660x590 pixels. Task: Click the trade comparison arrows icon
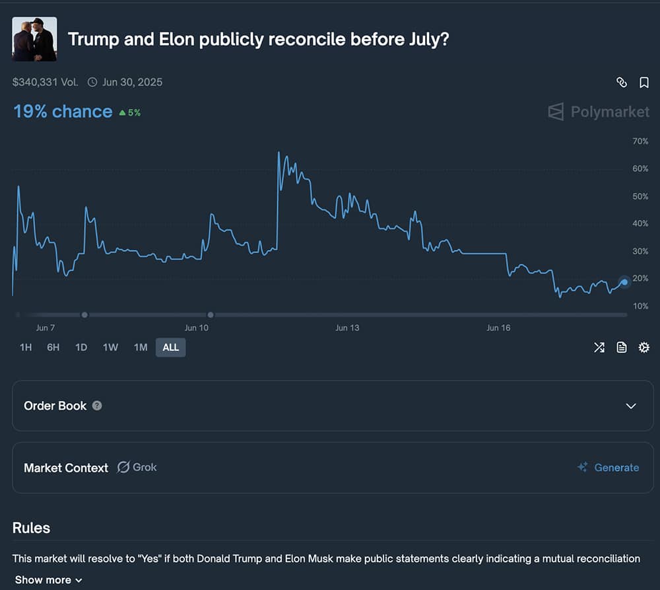click(599, 347)
